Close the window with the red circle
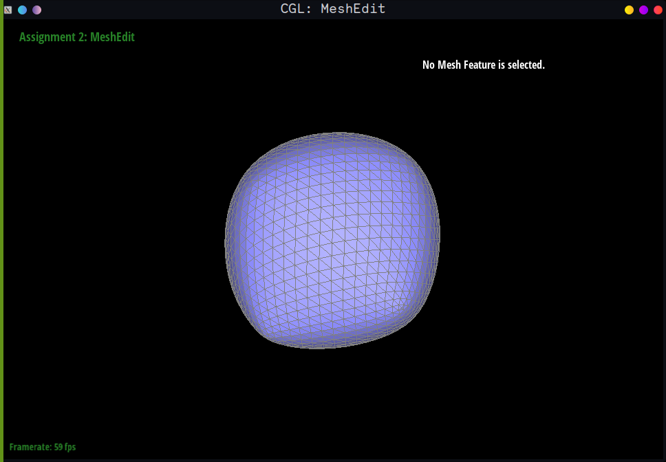This screenshot has height=462, width=666. point(658,10)
